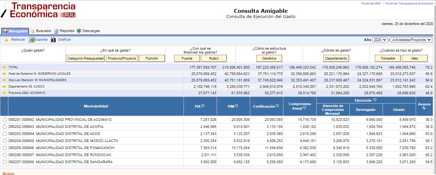The height and width of the screenshot is (175, 436).
Task: Click the PIA column info bubble icon
Action: click(203, 106)
